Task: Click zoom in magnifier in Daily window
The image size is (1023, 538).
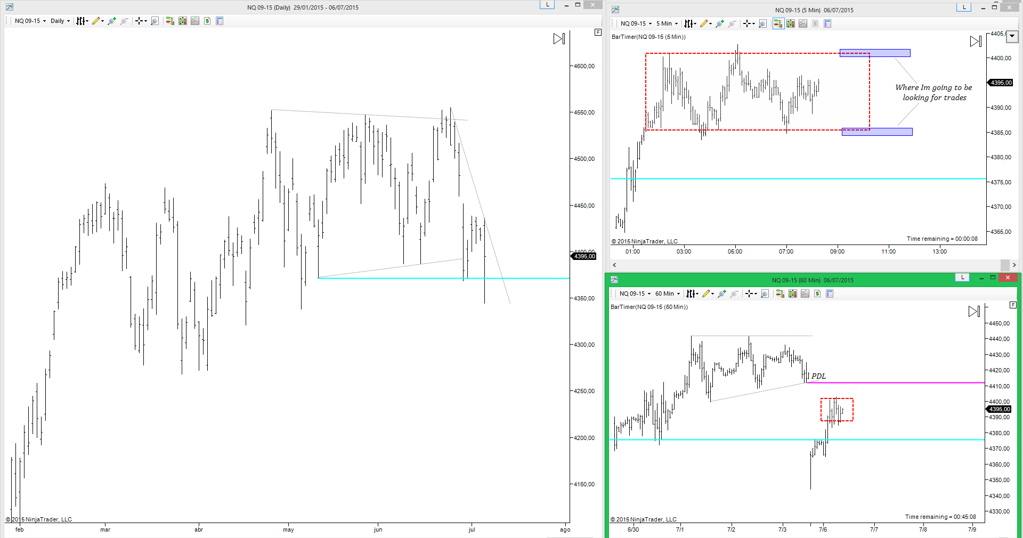Action: pyautogui.click(x=111, y=21)
